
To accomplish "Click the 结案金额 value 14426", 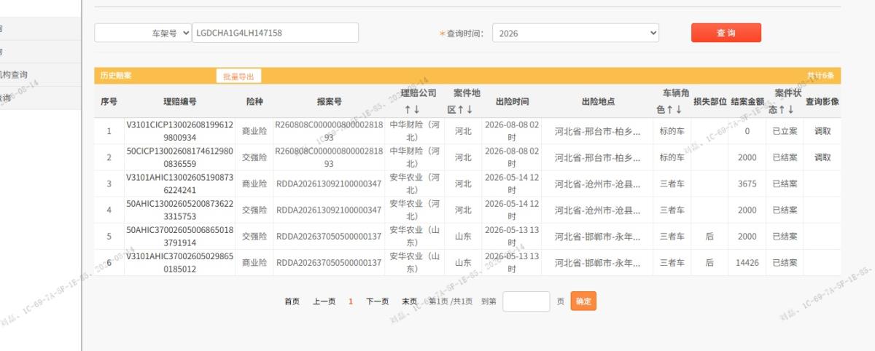I will point(747,262).
